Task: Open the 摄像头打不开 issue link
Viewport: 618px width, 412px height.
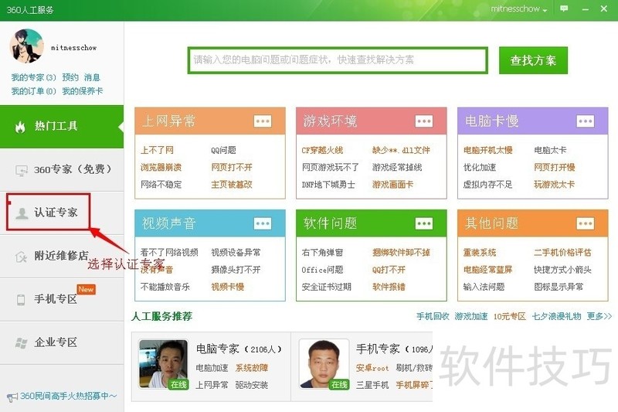Action: [x=236, y=270]
